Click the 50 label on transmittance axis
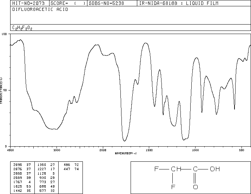 (x=5, y=90)
